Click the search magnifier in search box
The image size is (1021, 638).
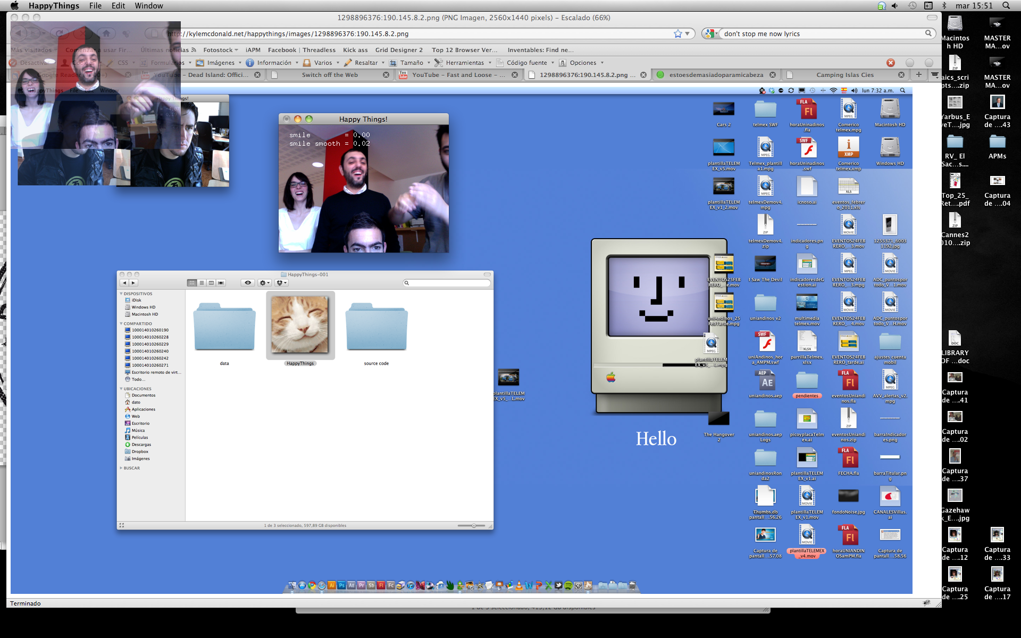tap(928, 33)
